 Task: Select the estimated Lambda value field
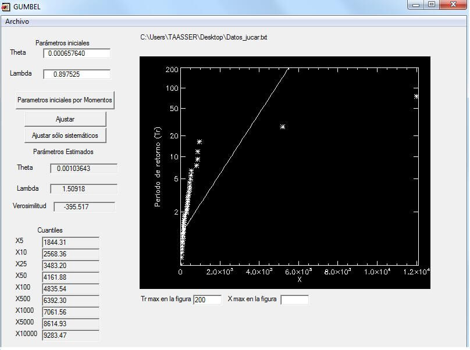tap(83, 189)
